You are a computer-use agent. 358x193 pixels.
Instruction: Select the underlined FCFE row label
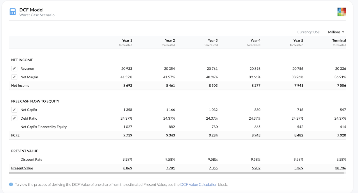(15, 135)
